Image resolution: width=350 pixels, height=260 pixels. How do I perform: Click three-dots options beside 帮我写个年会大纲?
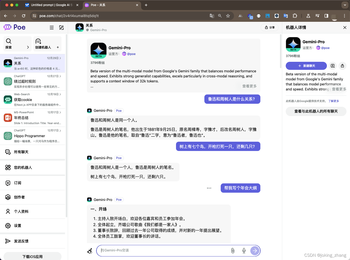(209, 188)
